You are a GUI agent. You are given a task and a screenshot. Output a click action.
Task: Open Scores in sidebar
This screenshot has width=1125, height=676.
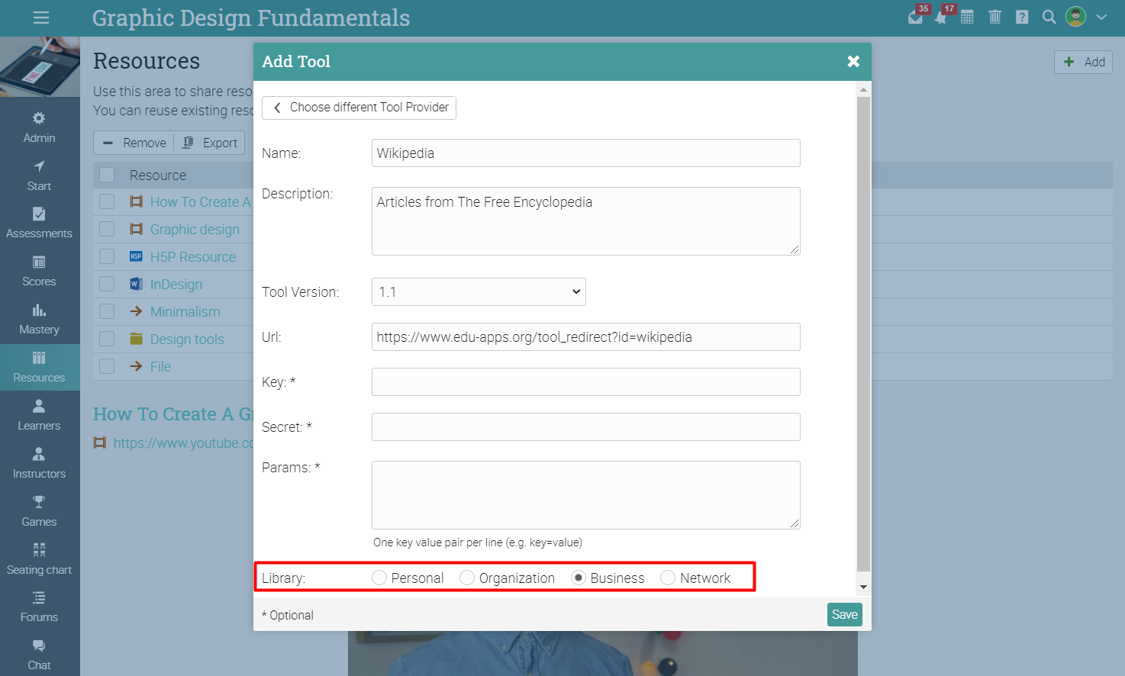(40, 271)
